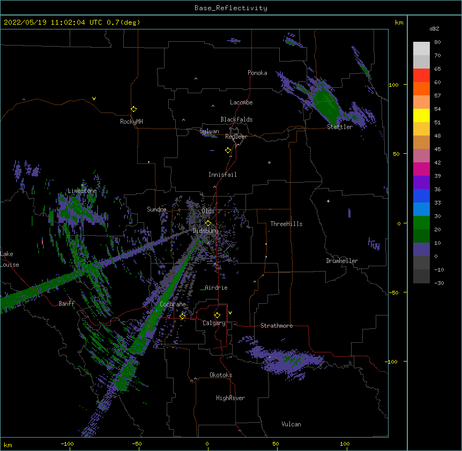Click the Ponoka city label

(x=257, y=73)
